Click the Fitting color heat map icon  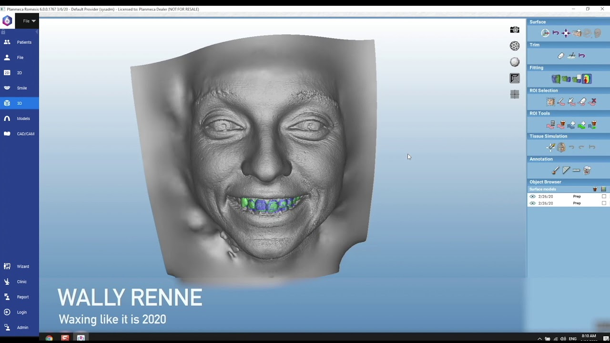[x=587, y=79]
